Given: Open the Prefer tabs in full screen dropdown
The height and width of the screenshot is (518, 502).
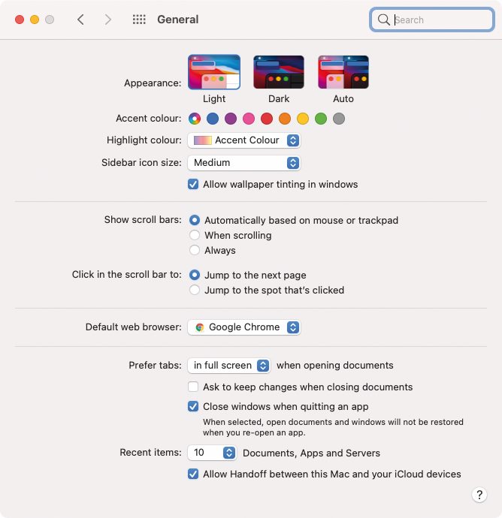Looking at the screenshot, I should click(229, 366).
